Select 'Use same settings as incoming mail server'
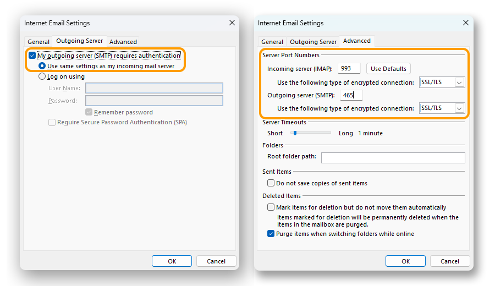 click(42, 66)
